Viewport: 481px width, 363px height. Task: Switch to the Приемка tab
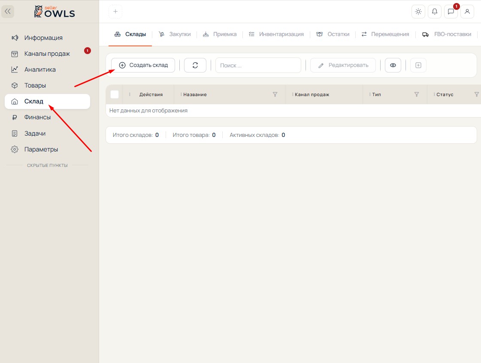click(220, 34)
